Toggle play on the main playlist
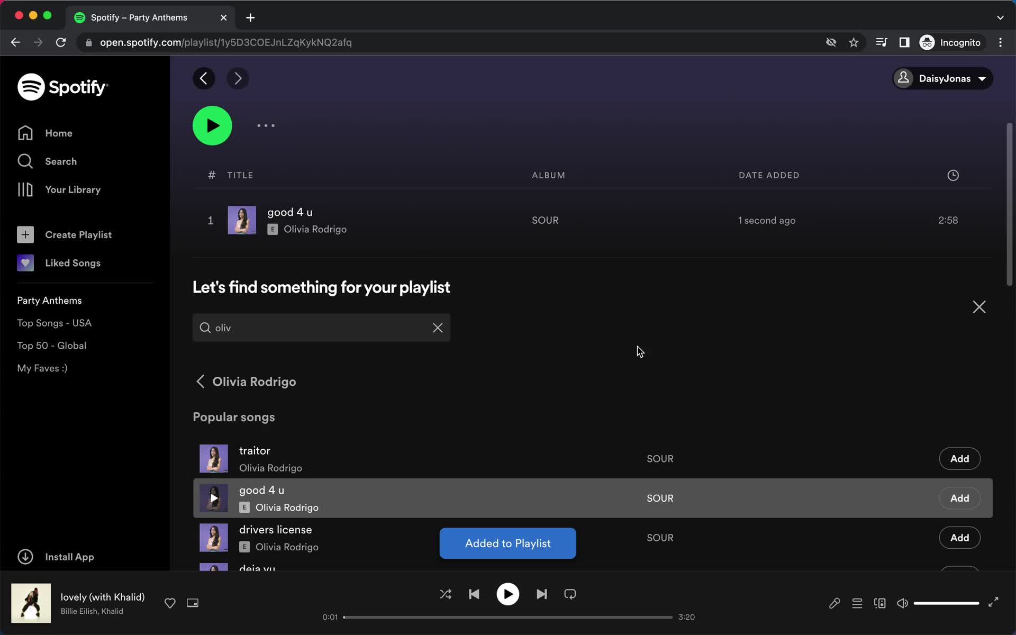Screen dimensions: 1016x635 point(212,126)
